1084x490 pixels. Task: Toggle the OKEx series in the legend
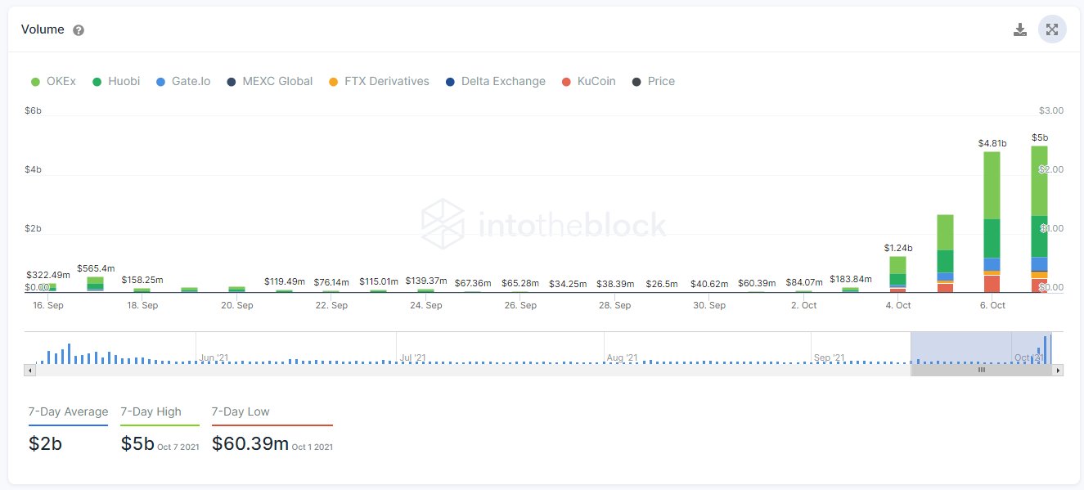coord(53,81)
